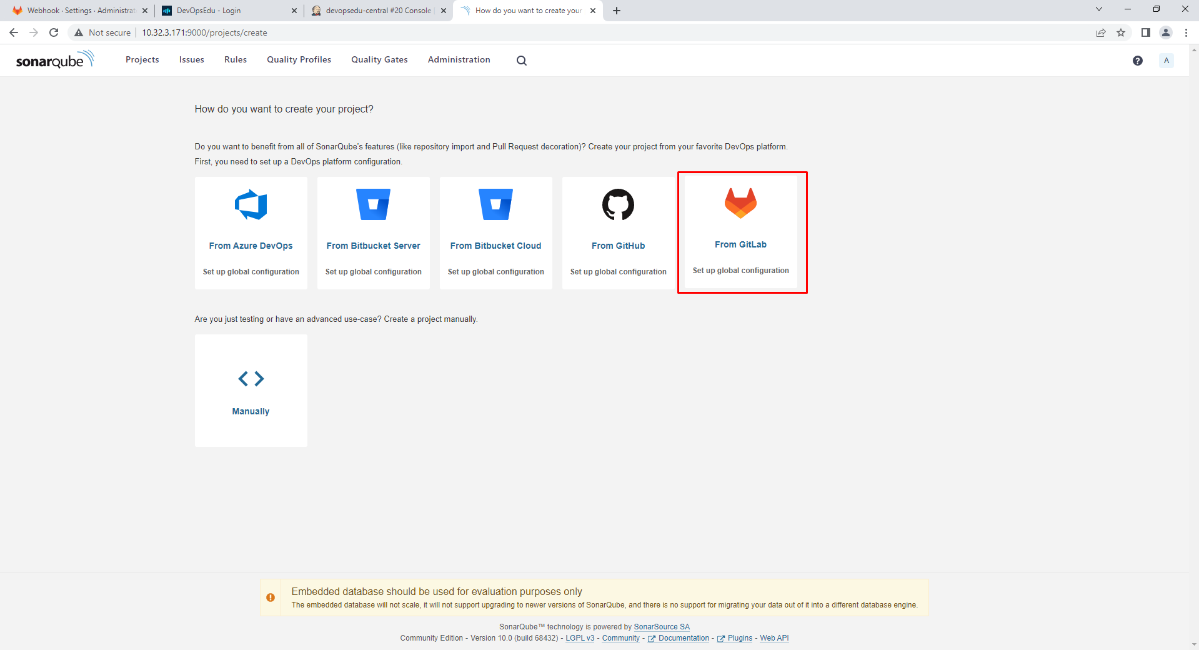Click the orange warning icon in banner
The image size is (1199, 650).
[x=271, y=597]
